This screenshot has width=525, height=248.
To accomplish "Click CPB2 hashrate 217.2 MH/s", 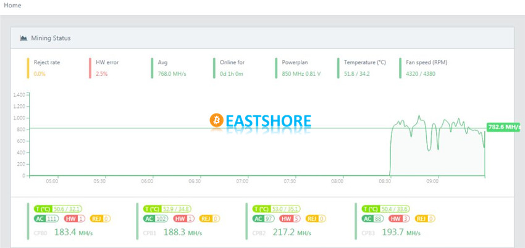I will [292, 232].
